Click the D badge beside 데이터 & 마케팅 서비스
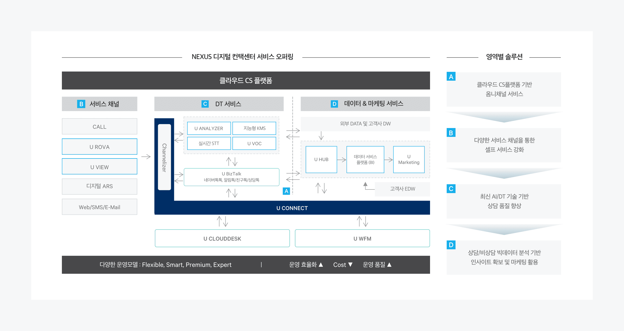 click(334, 104)
